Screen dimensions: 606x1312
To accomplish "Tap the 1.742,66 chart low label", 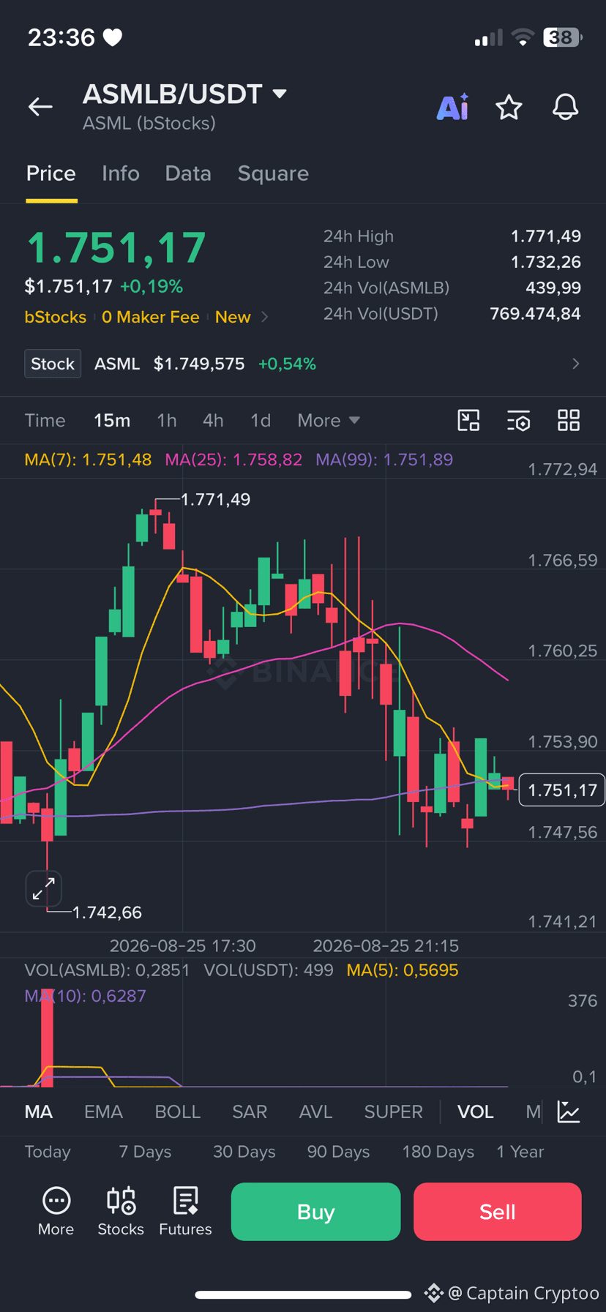I will click(x=107, y=912).
